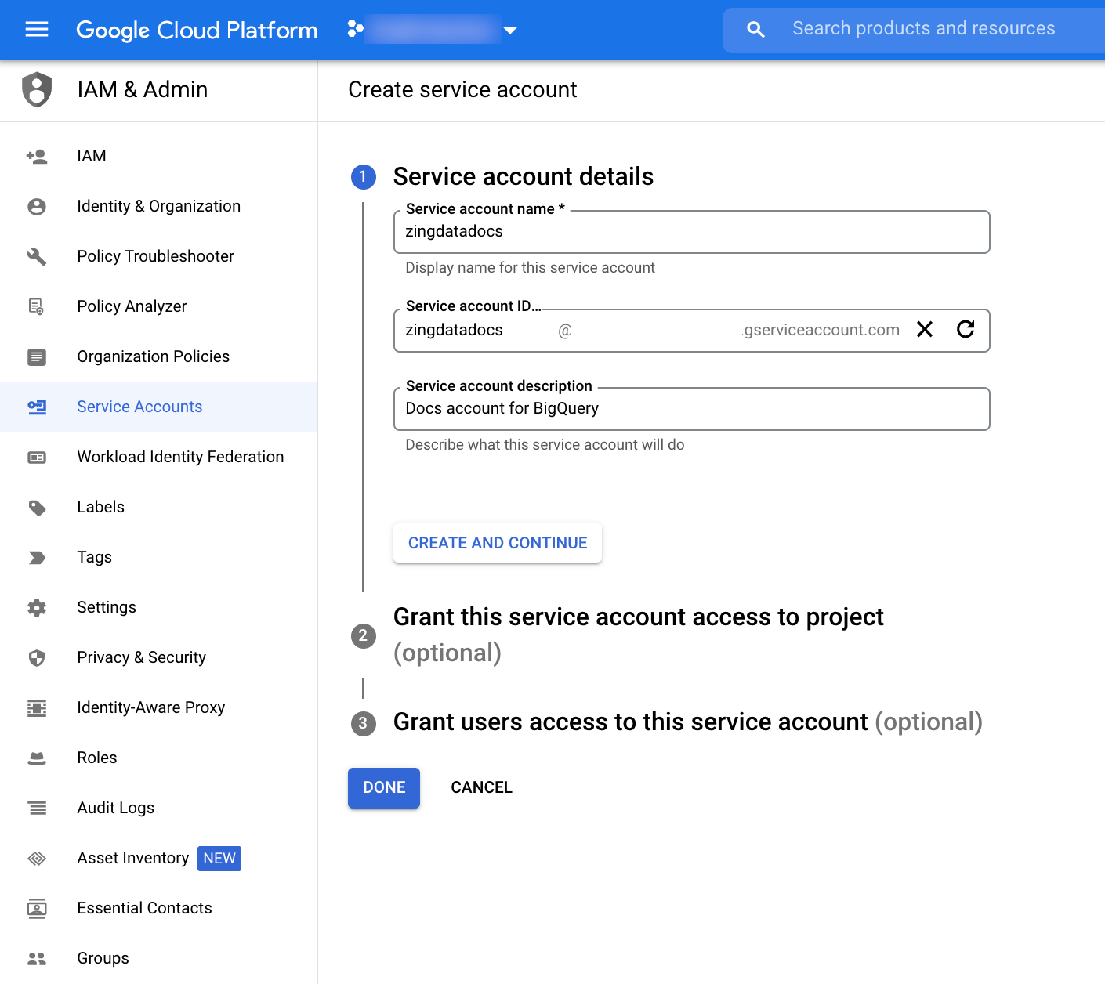Viewport: 1105px width, 984px height.
Task: Click the Service Accounts key icon
Action: pos(37,407)
